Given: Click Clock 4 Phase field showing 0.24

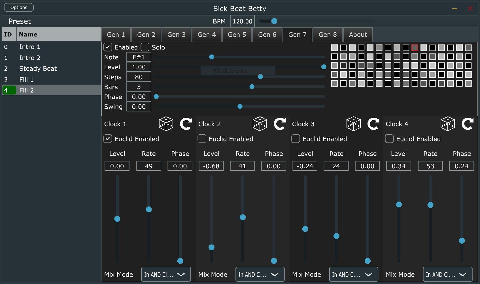Looking at the screenshot, I should (x=462, y=166).
